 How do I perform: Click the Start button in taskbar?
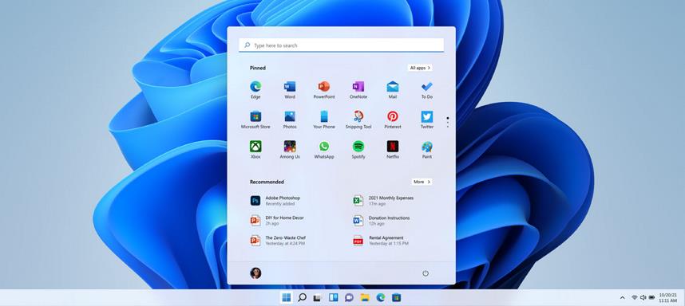click(x=286, y=298)
